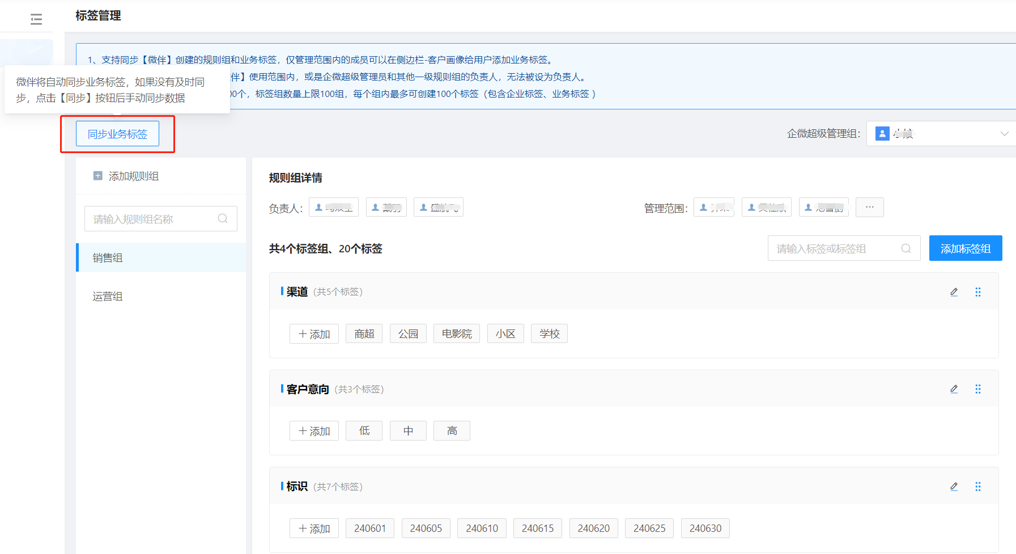Edit the 客户意向 tag group via pencil icon

tap(954, 389)
